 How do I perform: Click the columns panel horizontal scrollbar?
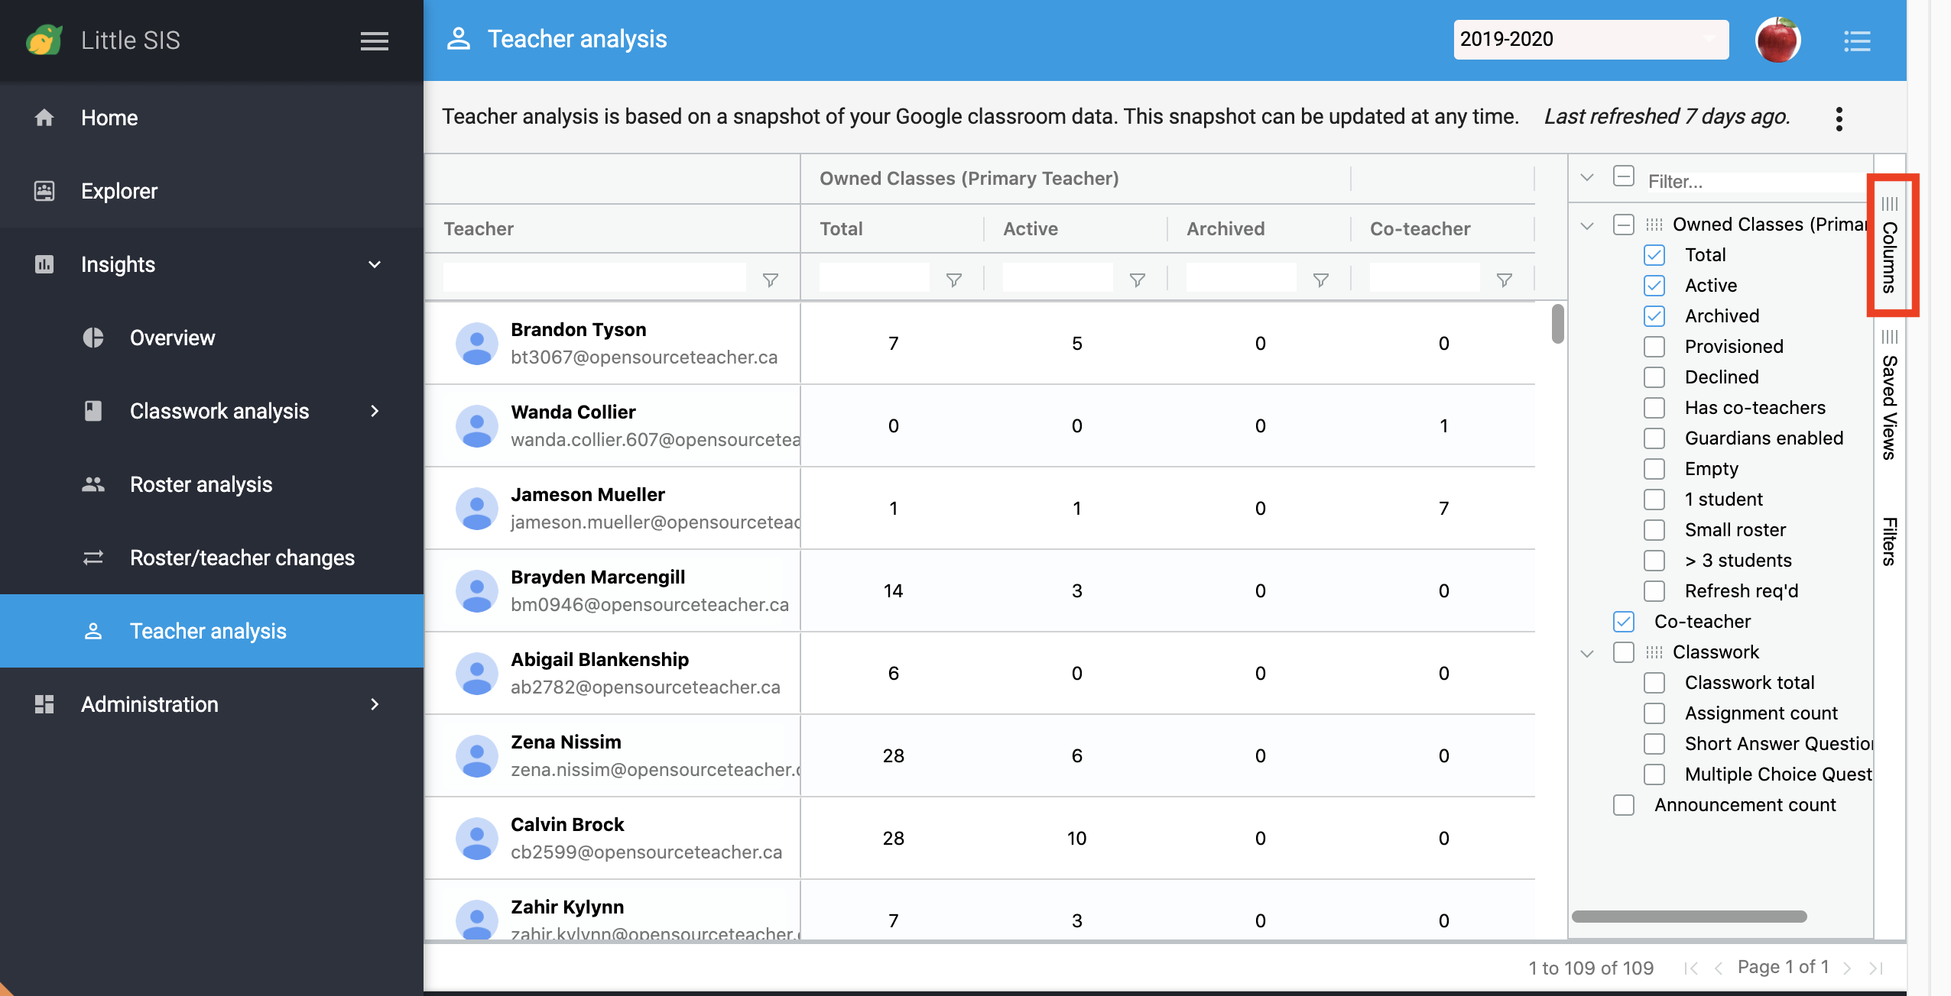point(1689,916)
